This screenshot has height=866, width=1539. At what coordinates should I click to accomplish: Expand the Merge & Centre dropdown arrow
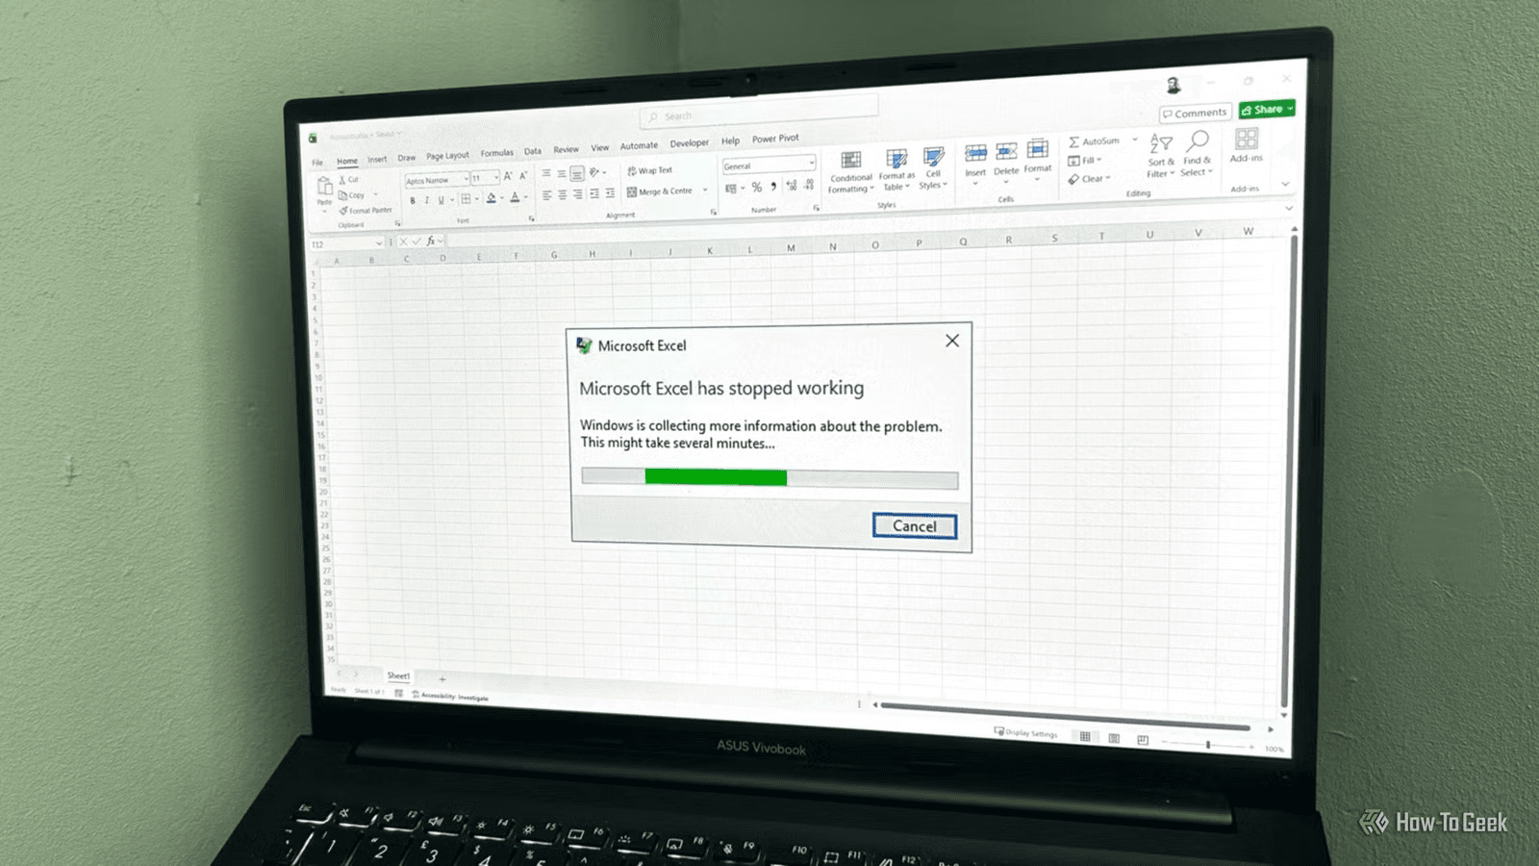[x=704, y=190]
